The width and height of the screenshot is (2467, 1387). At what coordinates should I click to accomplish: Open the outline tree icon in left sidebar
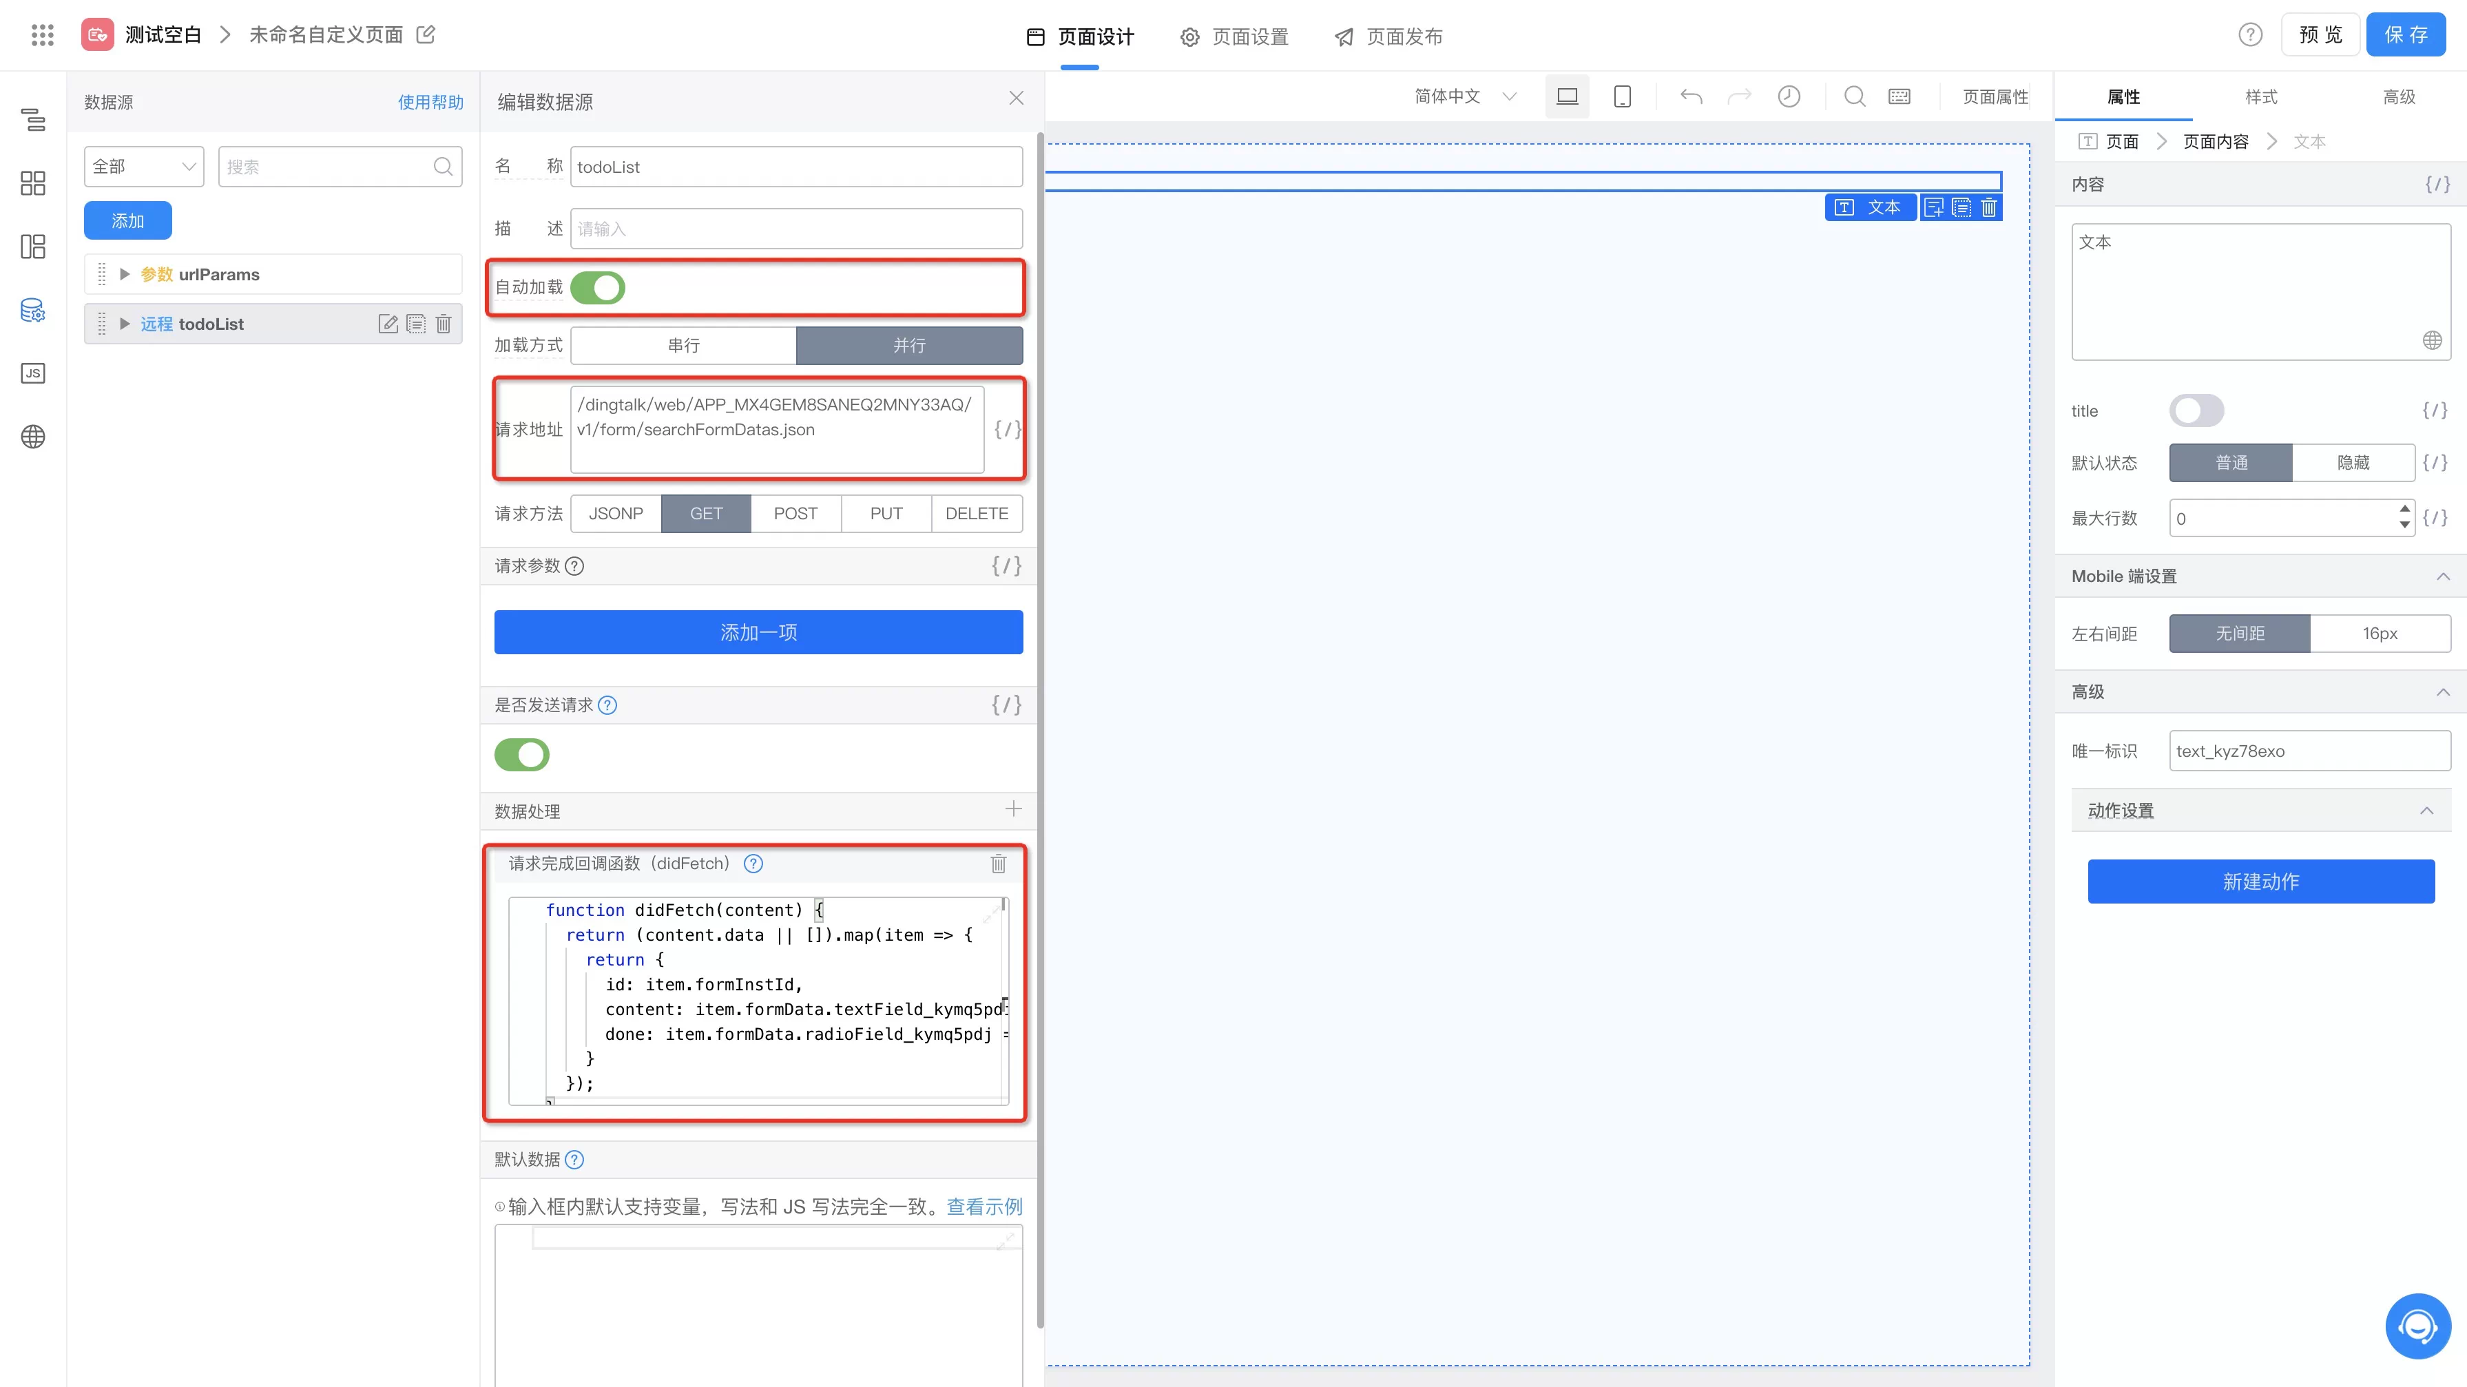pyautogui.click(x=32, y=120)
